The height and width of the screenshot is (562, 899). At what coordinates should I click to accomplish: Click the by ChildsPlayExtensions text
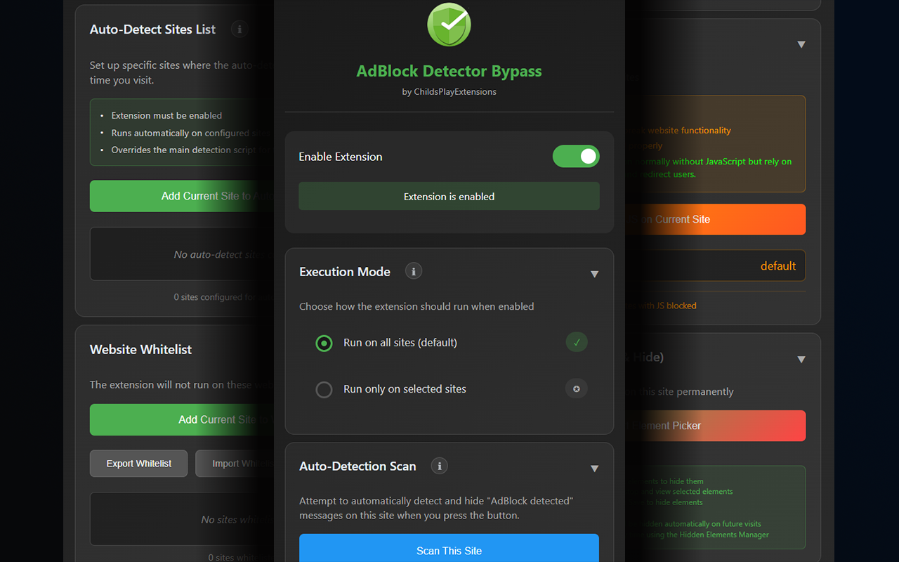coord(449,92)
